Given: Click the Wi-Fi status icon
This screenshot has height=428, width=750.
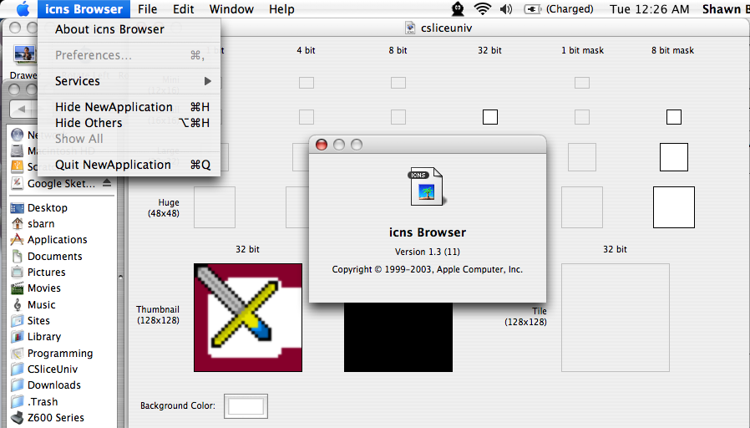Looking at the screenshot, I should 482,8.
